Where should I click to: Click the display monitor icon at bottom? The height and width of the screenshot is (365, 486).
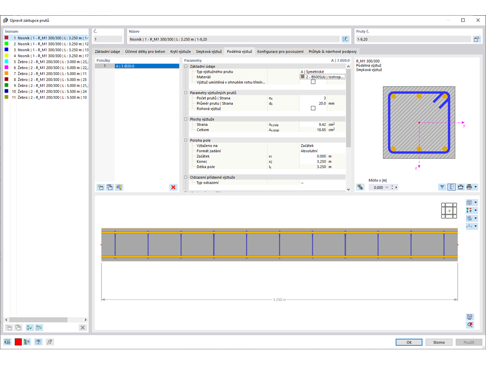tap(38, 342)
